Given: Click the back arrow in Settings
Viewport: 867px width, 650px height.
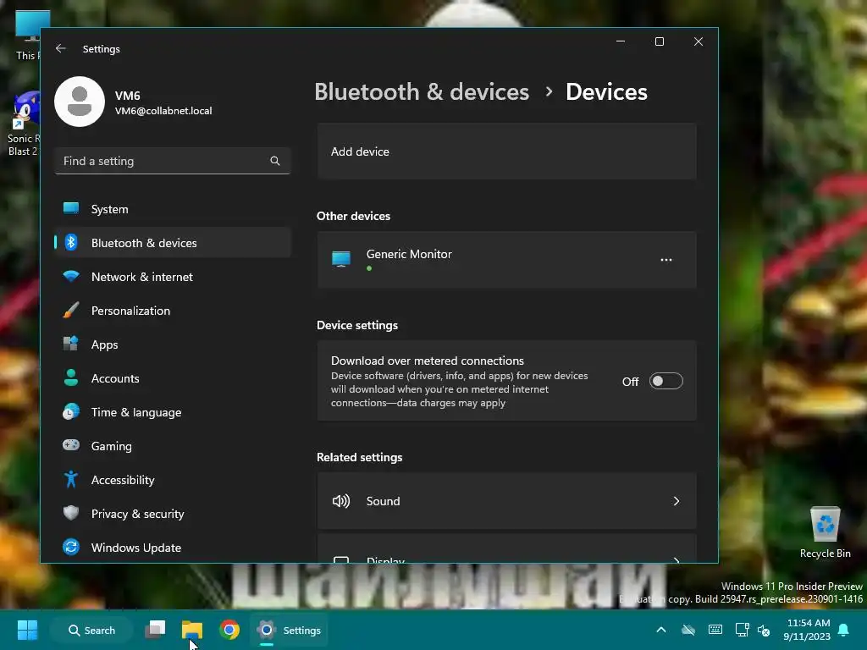Looking at the screenshot, I should 61,48.
